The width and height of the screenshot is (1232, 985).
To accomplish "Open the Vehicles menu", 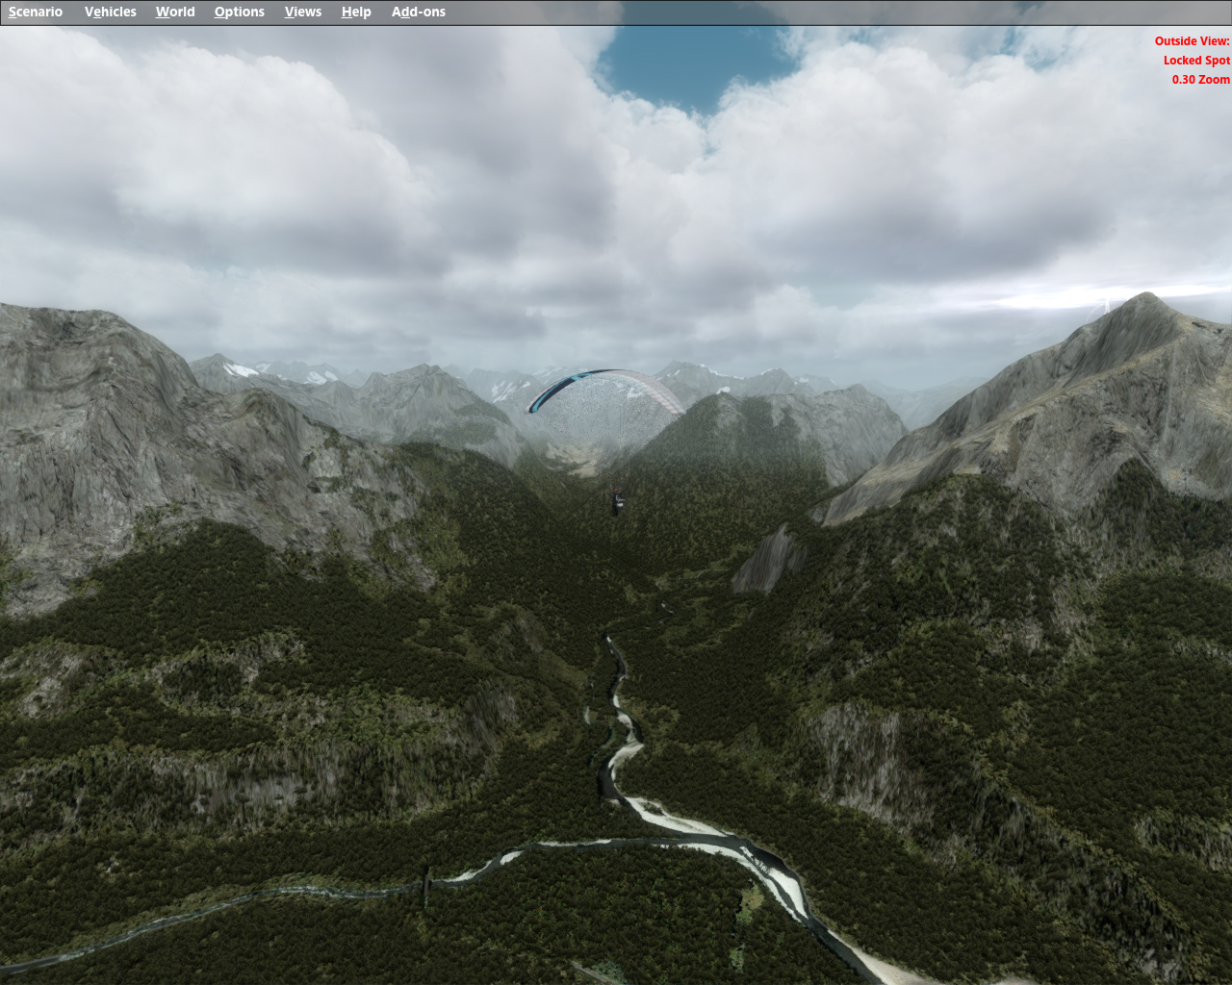I will tap(111, 13).
